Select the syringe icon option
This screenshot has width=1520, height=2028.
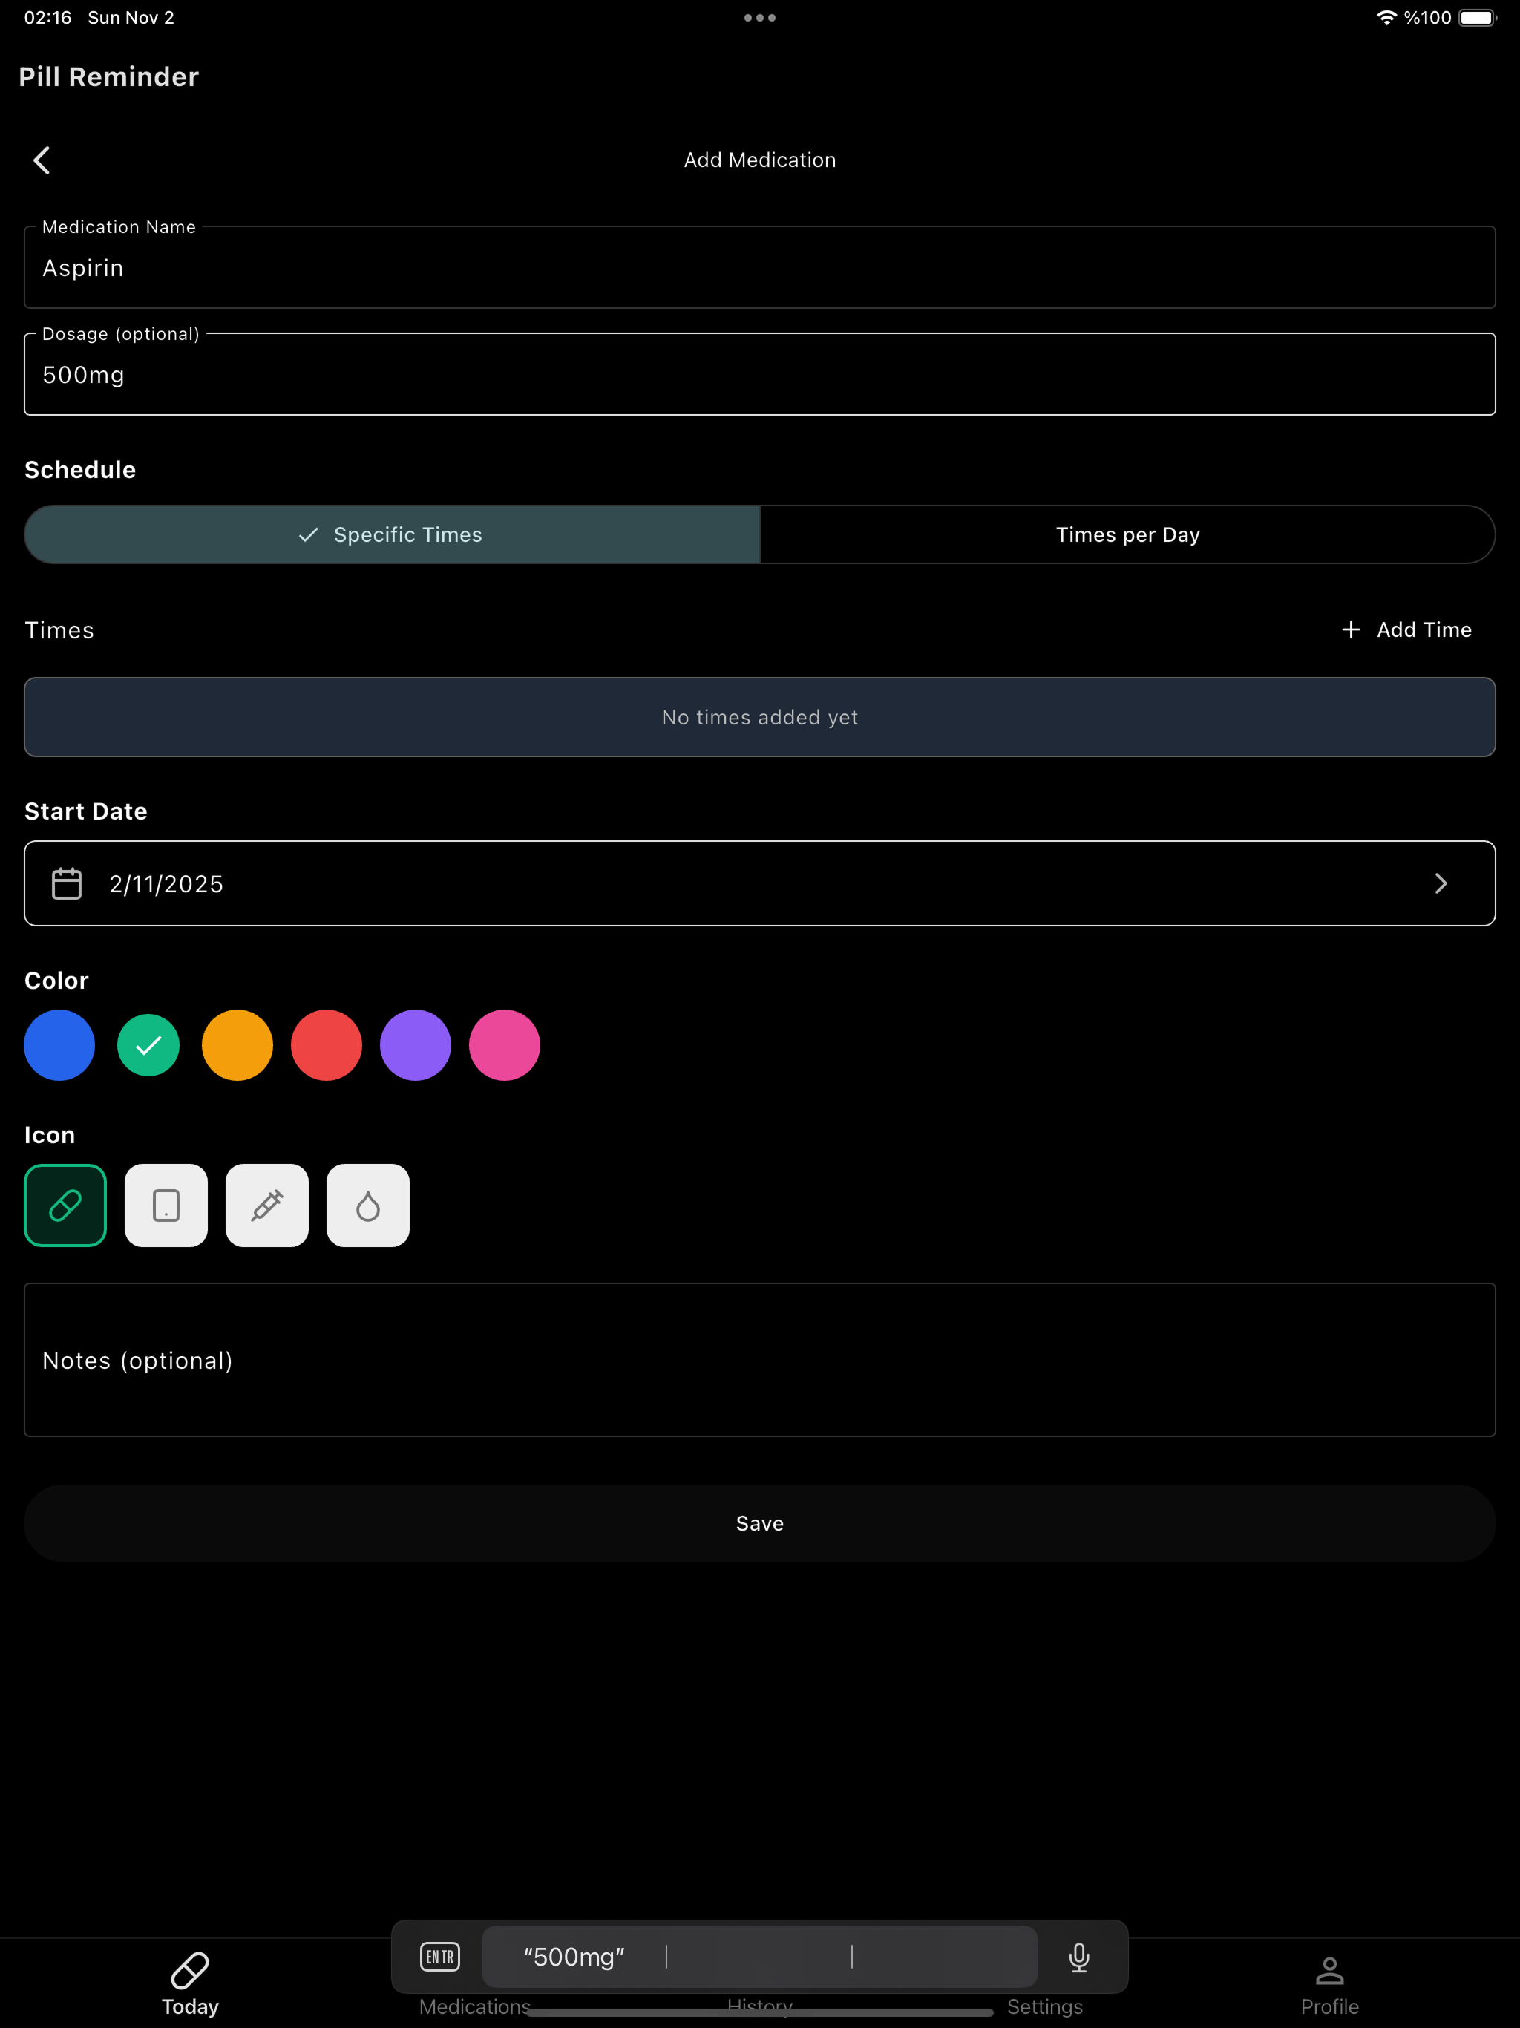(x=266, y=1205)
